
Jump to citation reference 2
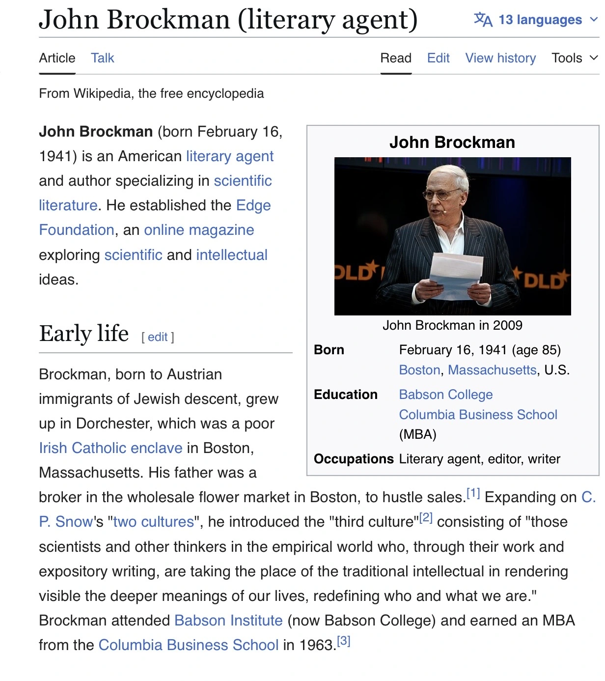[x=426, y=517]
